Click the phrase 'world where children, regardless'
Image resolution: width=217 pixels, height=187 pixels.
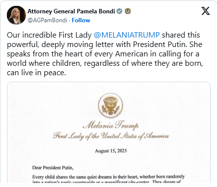(63, 63)
